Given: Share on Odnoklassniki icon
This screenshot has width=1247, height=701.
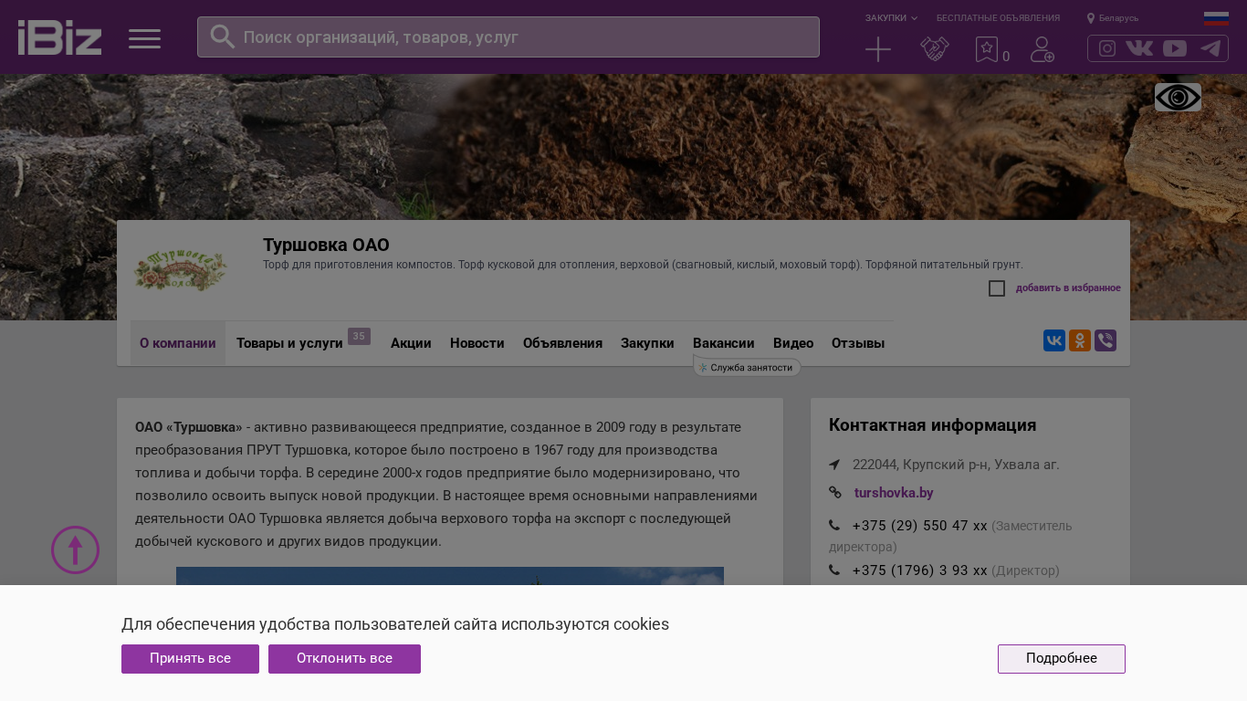Looking at the screenshot, I should click(1079, 340).
